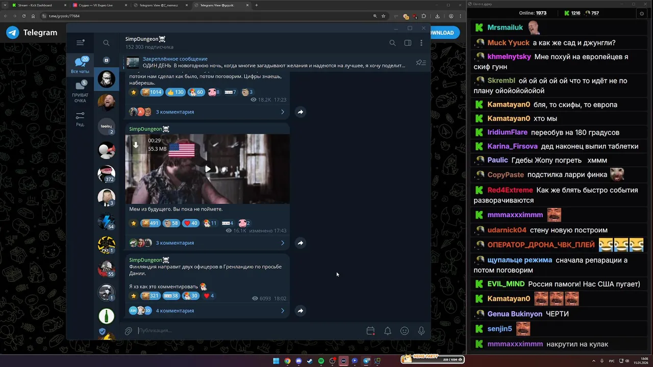The height and width of the screenshot is (367, 653).
Task: Toggle the 30 reaction on Finland post
Action: point(191,296)
